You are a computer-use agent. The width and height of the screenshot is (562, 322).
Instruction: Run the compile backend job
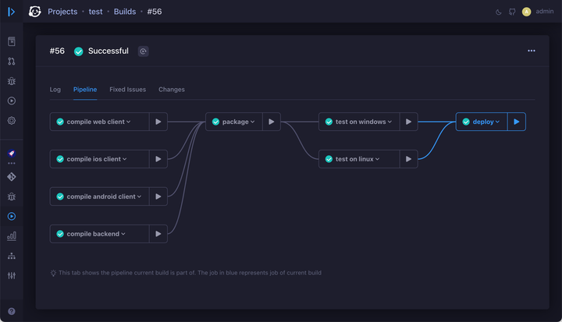point(158,234)
